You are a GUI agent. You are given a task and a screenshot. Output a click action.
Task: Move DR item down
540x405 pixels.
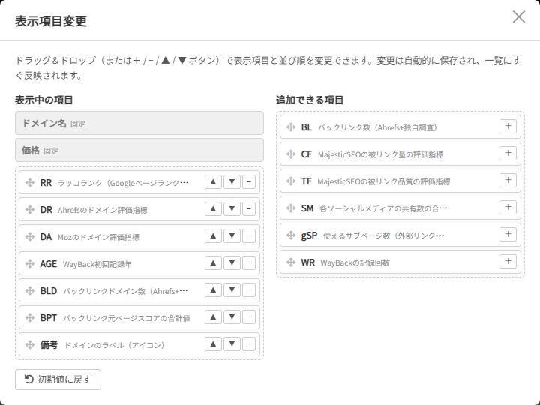pyautogui.click(x=232, y=208)
